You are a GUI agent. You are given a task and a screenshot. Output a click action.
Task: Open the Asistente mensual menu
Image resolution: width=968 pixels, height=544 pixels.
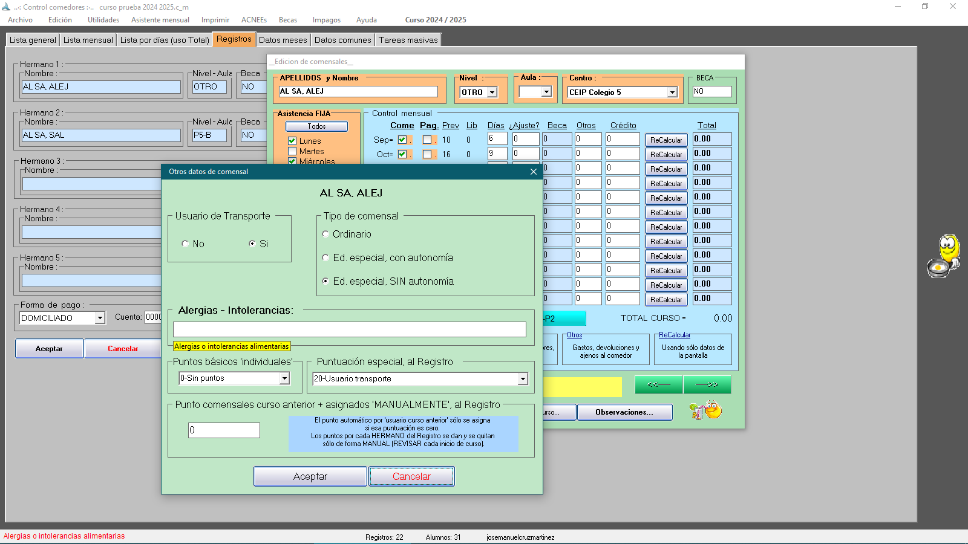coord(160,20)
